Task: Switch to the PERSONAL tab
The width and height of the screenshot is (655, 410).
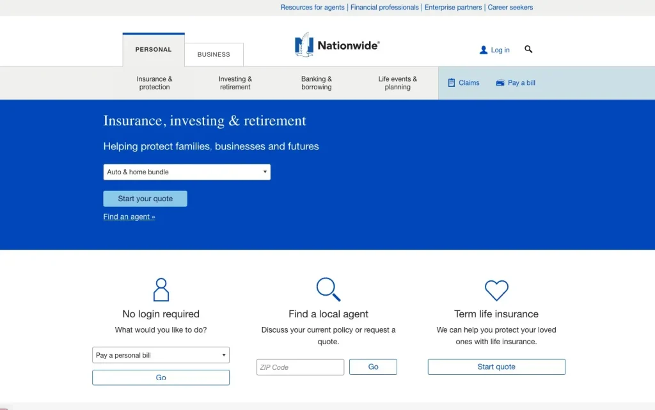Action: click(154, 50)
